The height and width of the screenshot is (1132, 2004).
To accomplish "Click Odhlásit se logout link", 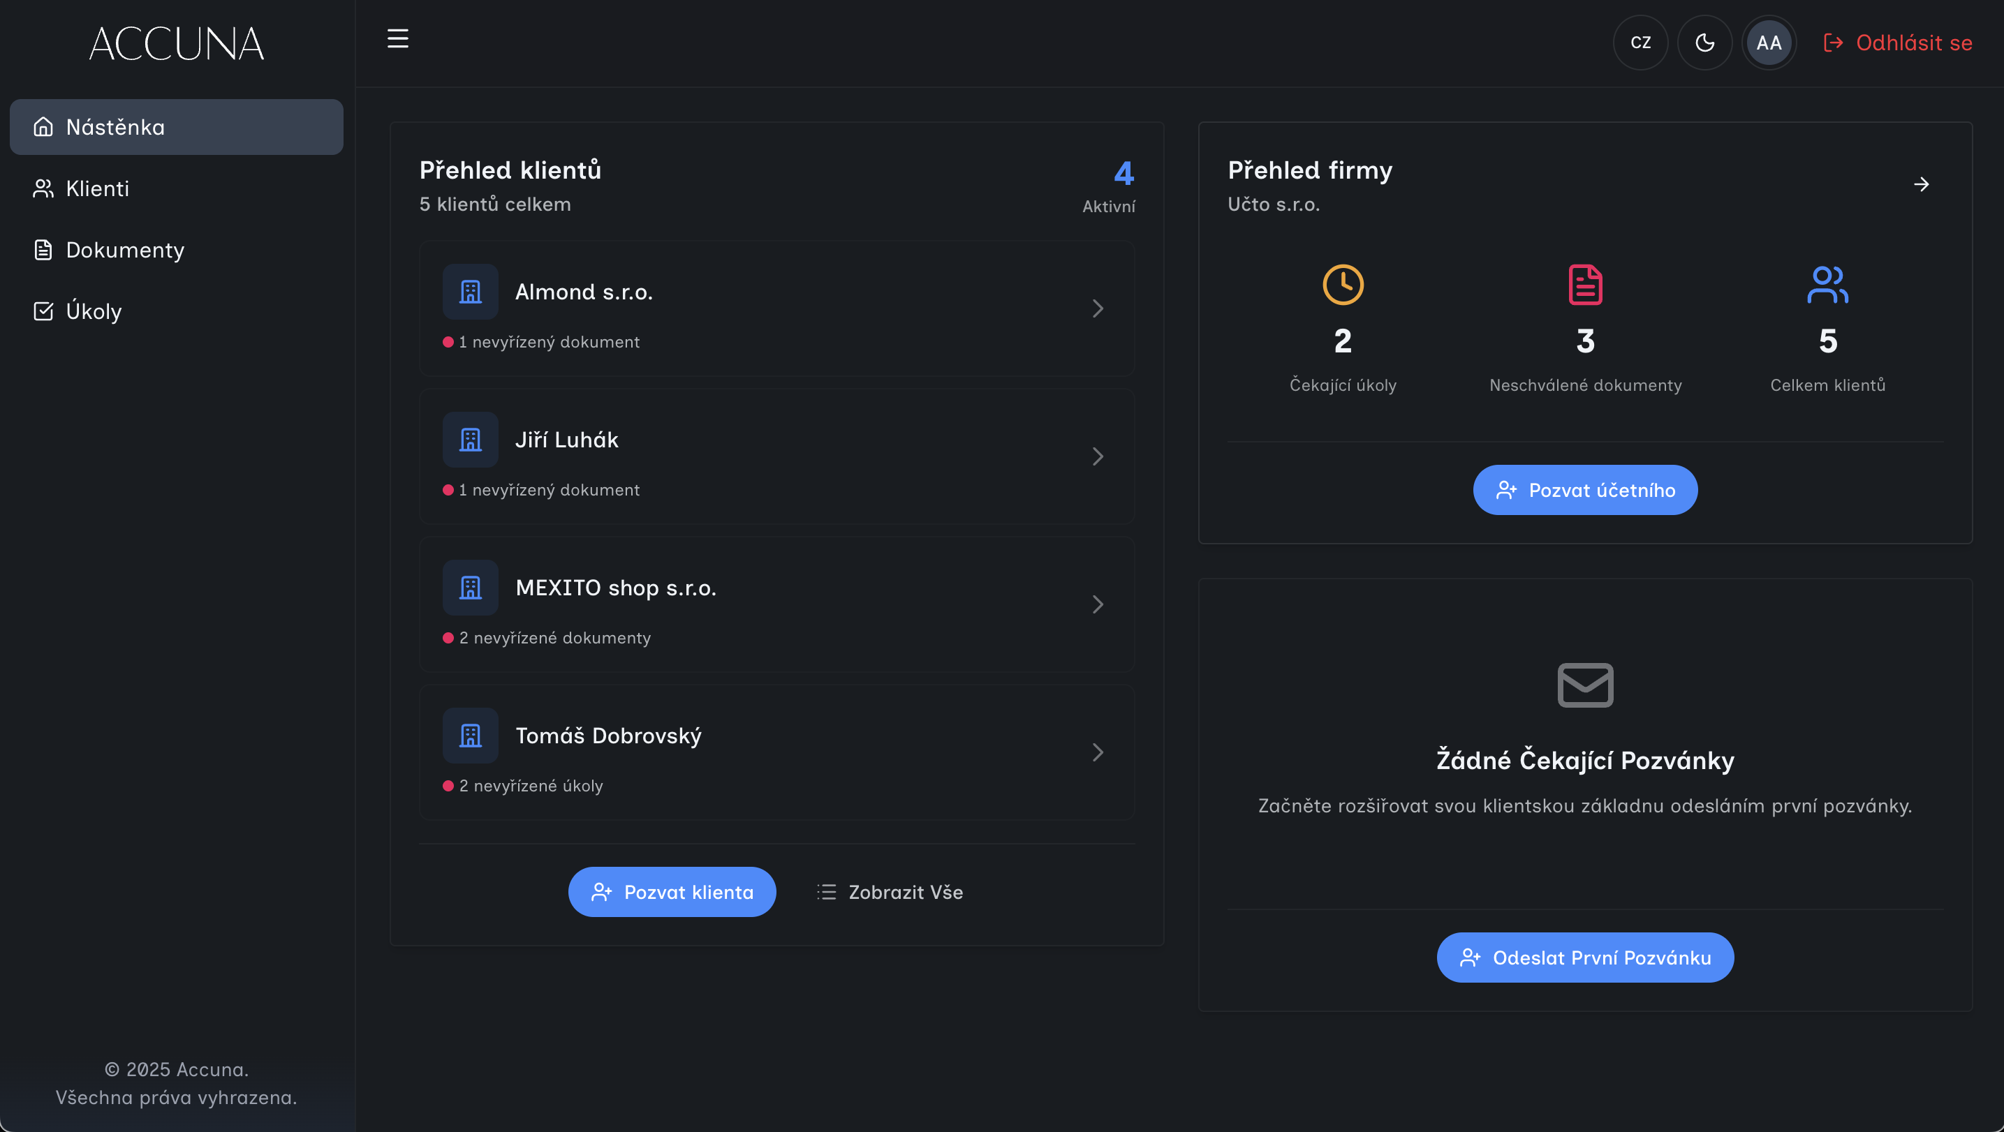I will point(1898,43).
